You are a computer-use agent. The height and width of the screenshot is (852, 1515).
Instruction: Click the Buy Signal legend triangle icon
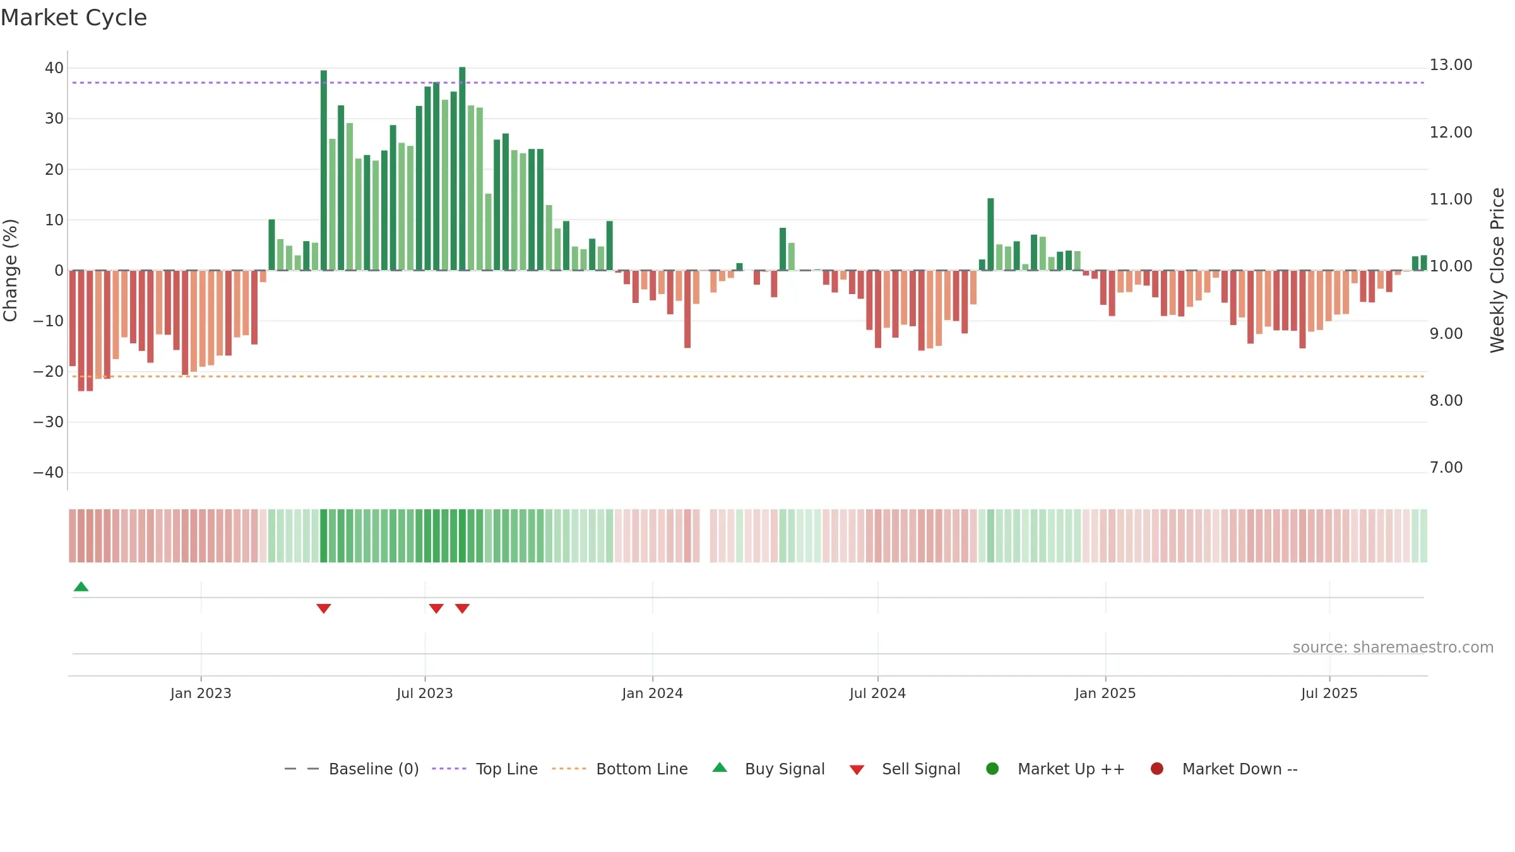[x=720, y=767]
